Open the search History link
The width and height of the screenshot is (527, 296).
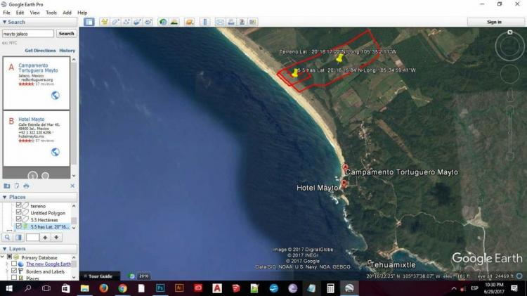pyautogui.click(x=67, y=51)
